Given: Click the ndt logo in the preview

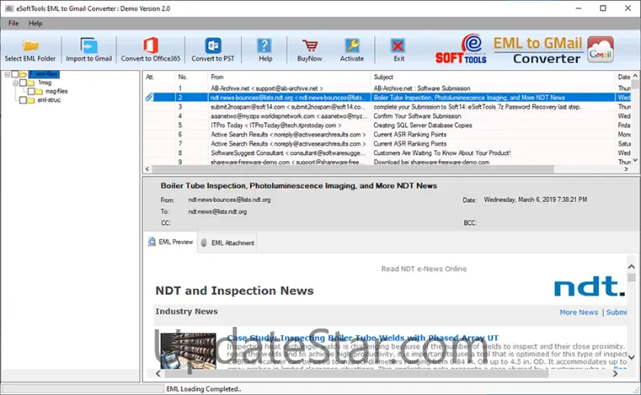Looking at the screenshot, I should coord(589,286).
